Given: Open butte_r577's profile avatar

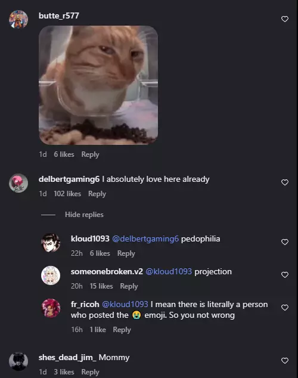Looking at the screenshot, I should 18,19.
